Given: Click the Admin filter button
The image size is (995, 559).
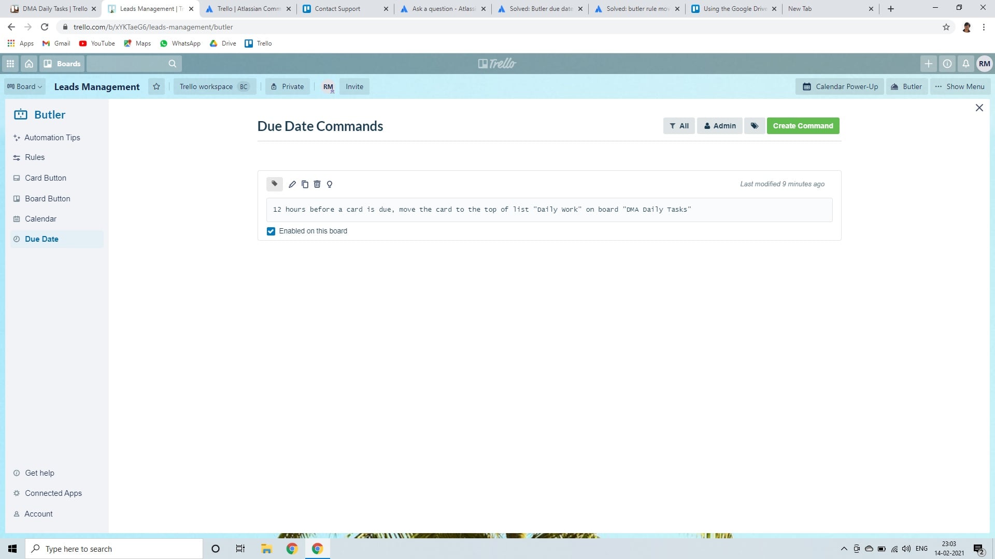Looking at the screenshot, I should point(720,126).
